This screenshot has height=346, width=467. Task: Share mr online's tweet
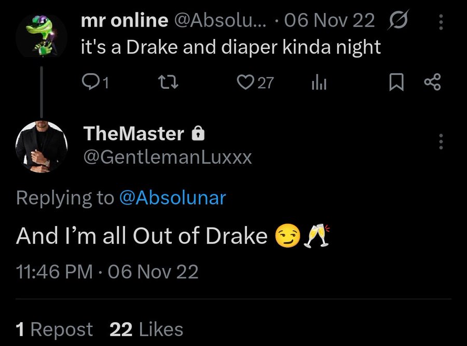tap(432, 82)
